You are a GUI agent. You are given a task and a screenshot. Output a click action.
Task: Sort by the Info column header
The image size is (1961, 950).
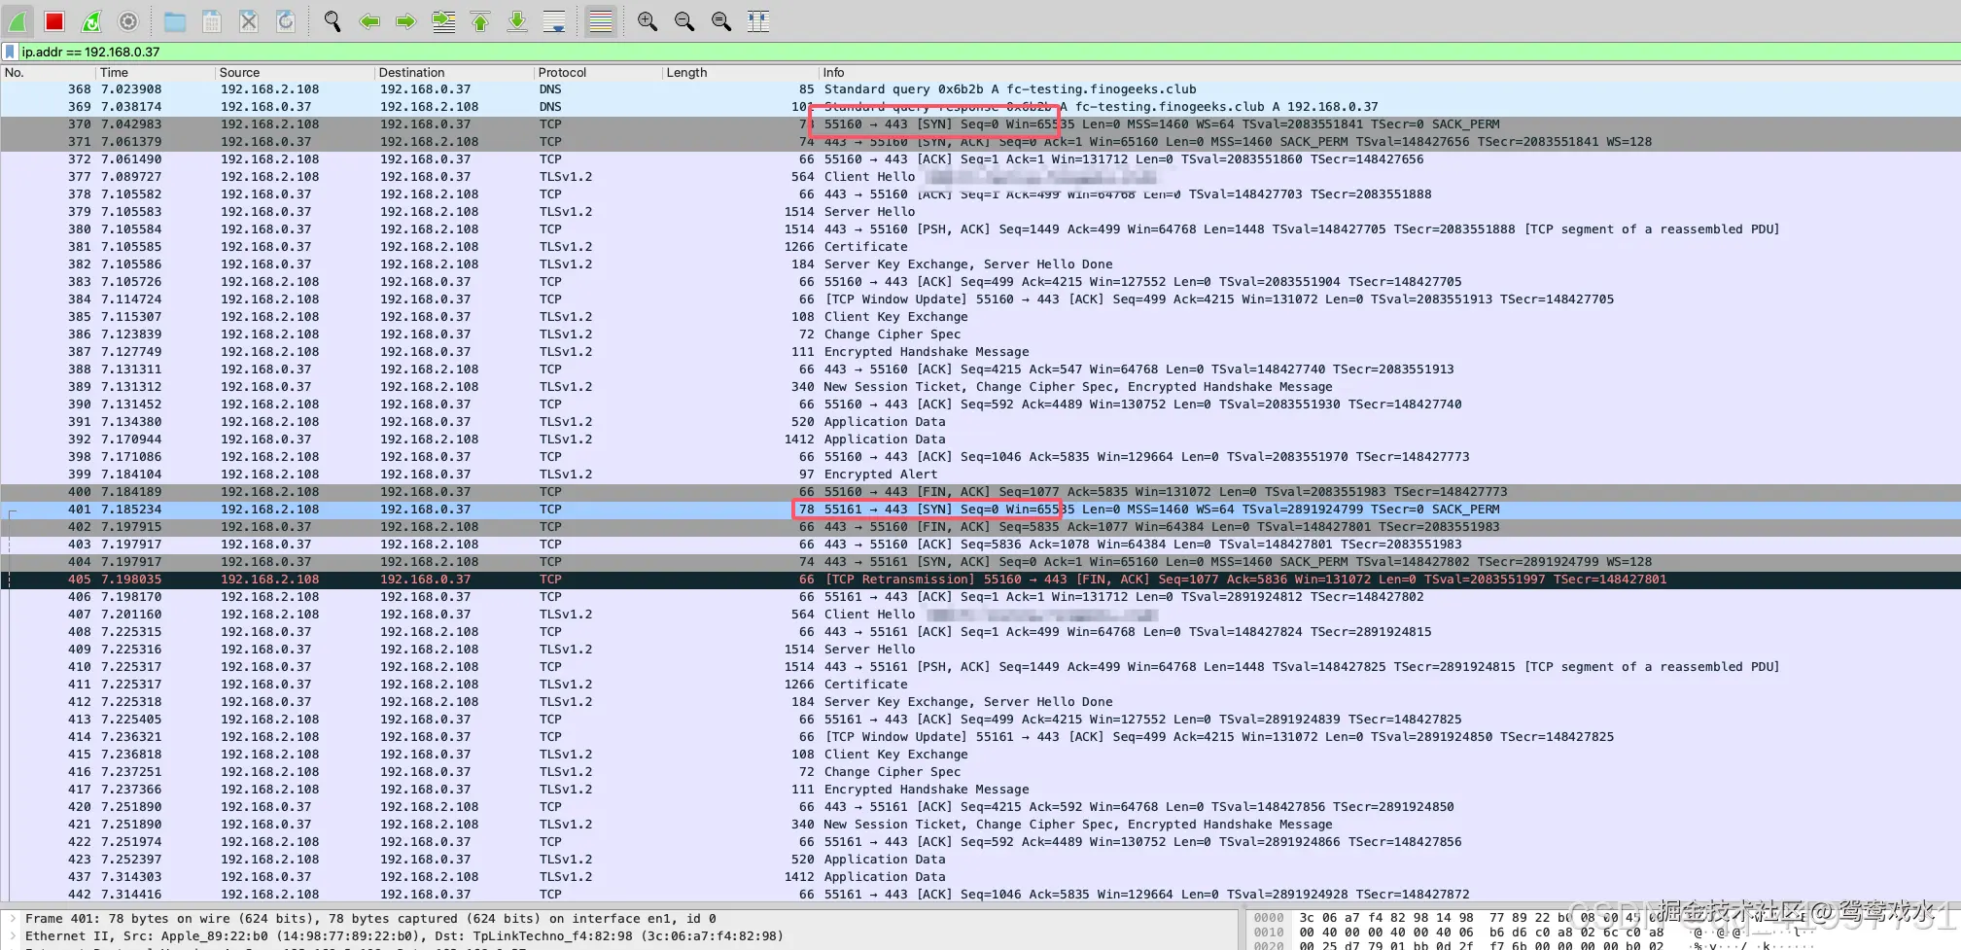pos(1390,73)
